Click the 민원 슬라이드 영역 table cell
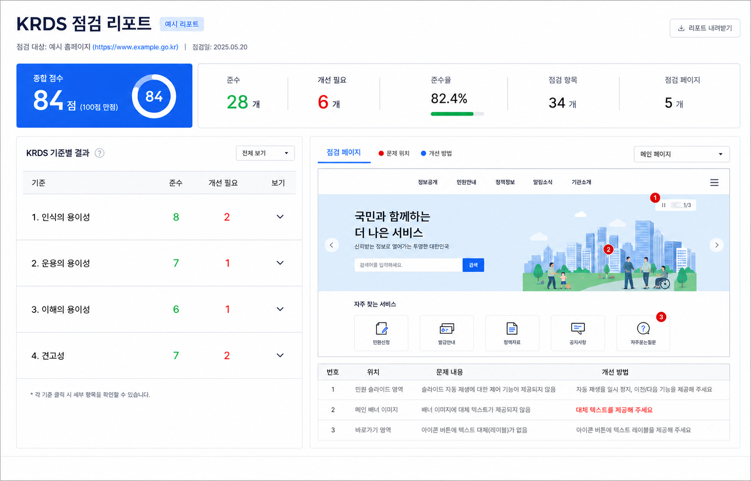Viewport: 751px width, 481px height. 379,389
